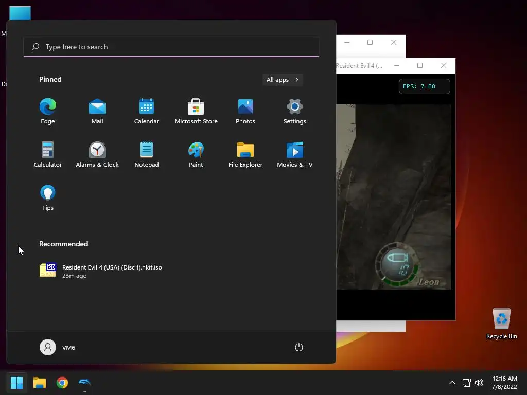The width and height of the screenshot is (527, 395).
Task: Click the FPS: 7.08 counter overlay
Action: [x=425, y=86]
